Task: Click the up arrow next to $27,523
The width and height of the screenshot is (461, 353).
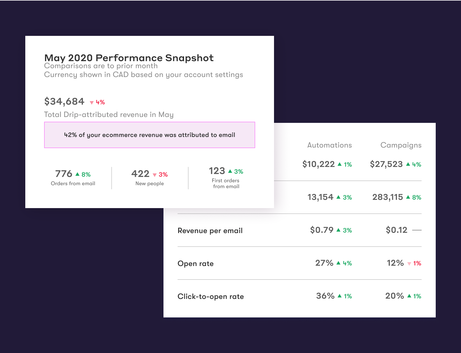Action: tap(408, 164)
